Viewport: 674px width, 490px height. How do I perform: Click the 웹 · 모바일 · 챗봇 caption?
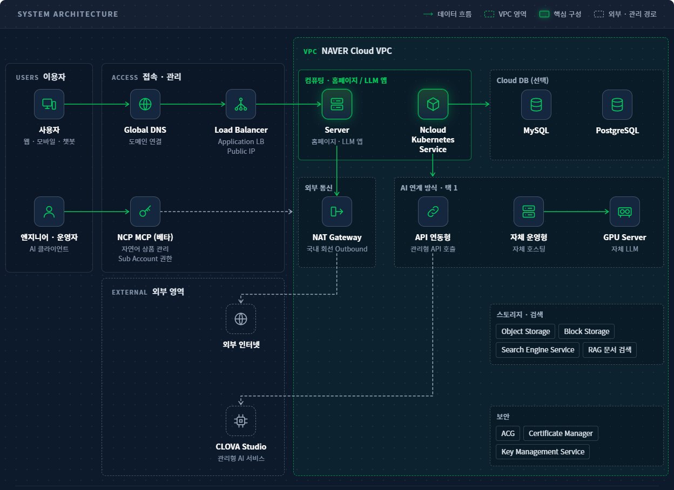click(x=49, y=142)
